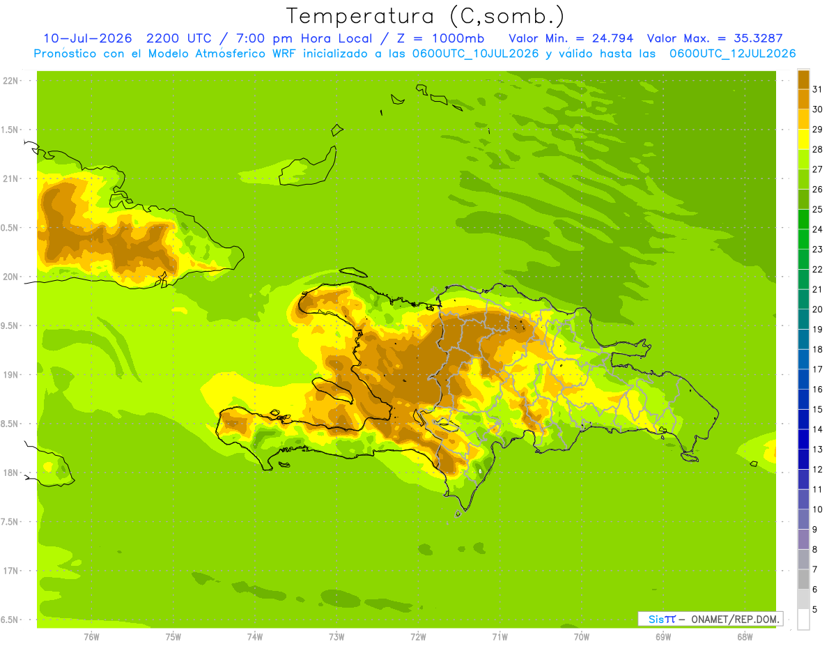This screenshot has width=836, height=646.
Task: Select the lime swatch between 27 and 28
Action: coord(803,159)
